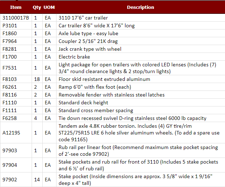This screenshot has height=187, width=225.
Task: Click the Item column header
Action: (16, 7)
